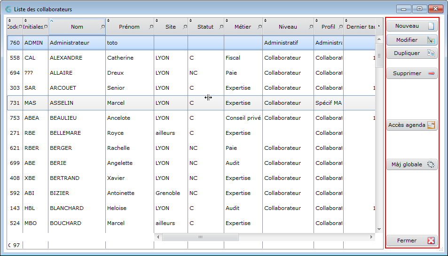Image resolution: width=448 pixels, height=256 pixels.
Task: Open search magnifier in Nom column
Action: point(102,27)
